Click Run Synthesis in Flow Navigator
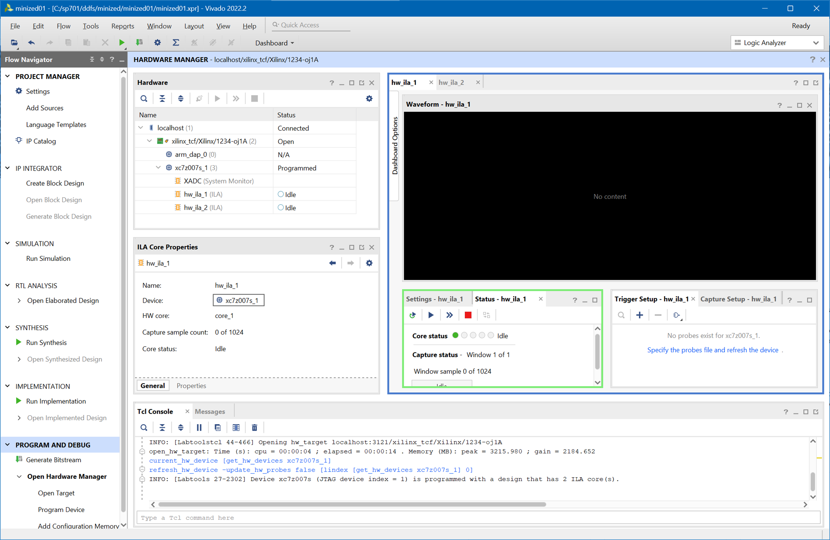The height and width of the screenshot is (540, 830). tap(46, 343)
